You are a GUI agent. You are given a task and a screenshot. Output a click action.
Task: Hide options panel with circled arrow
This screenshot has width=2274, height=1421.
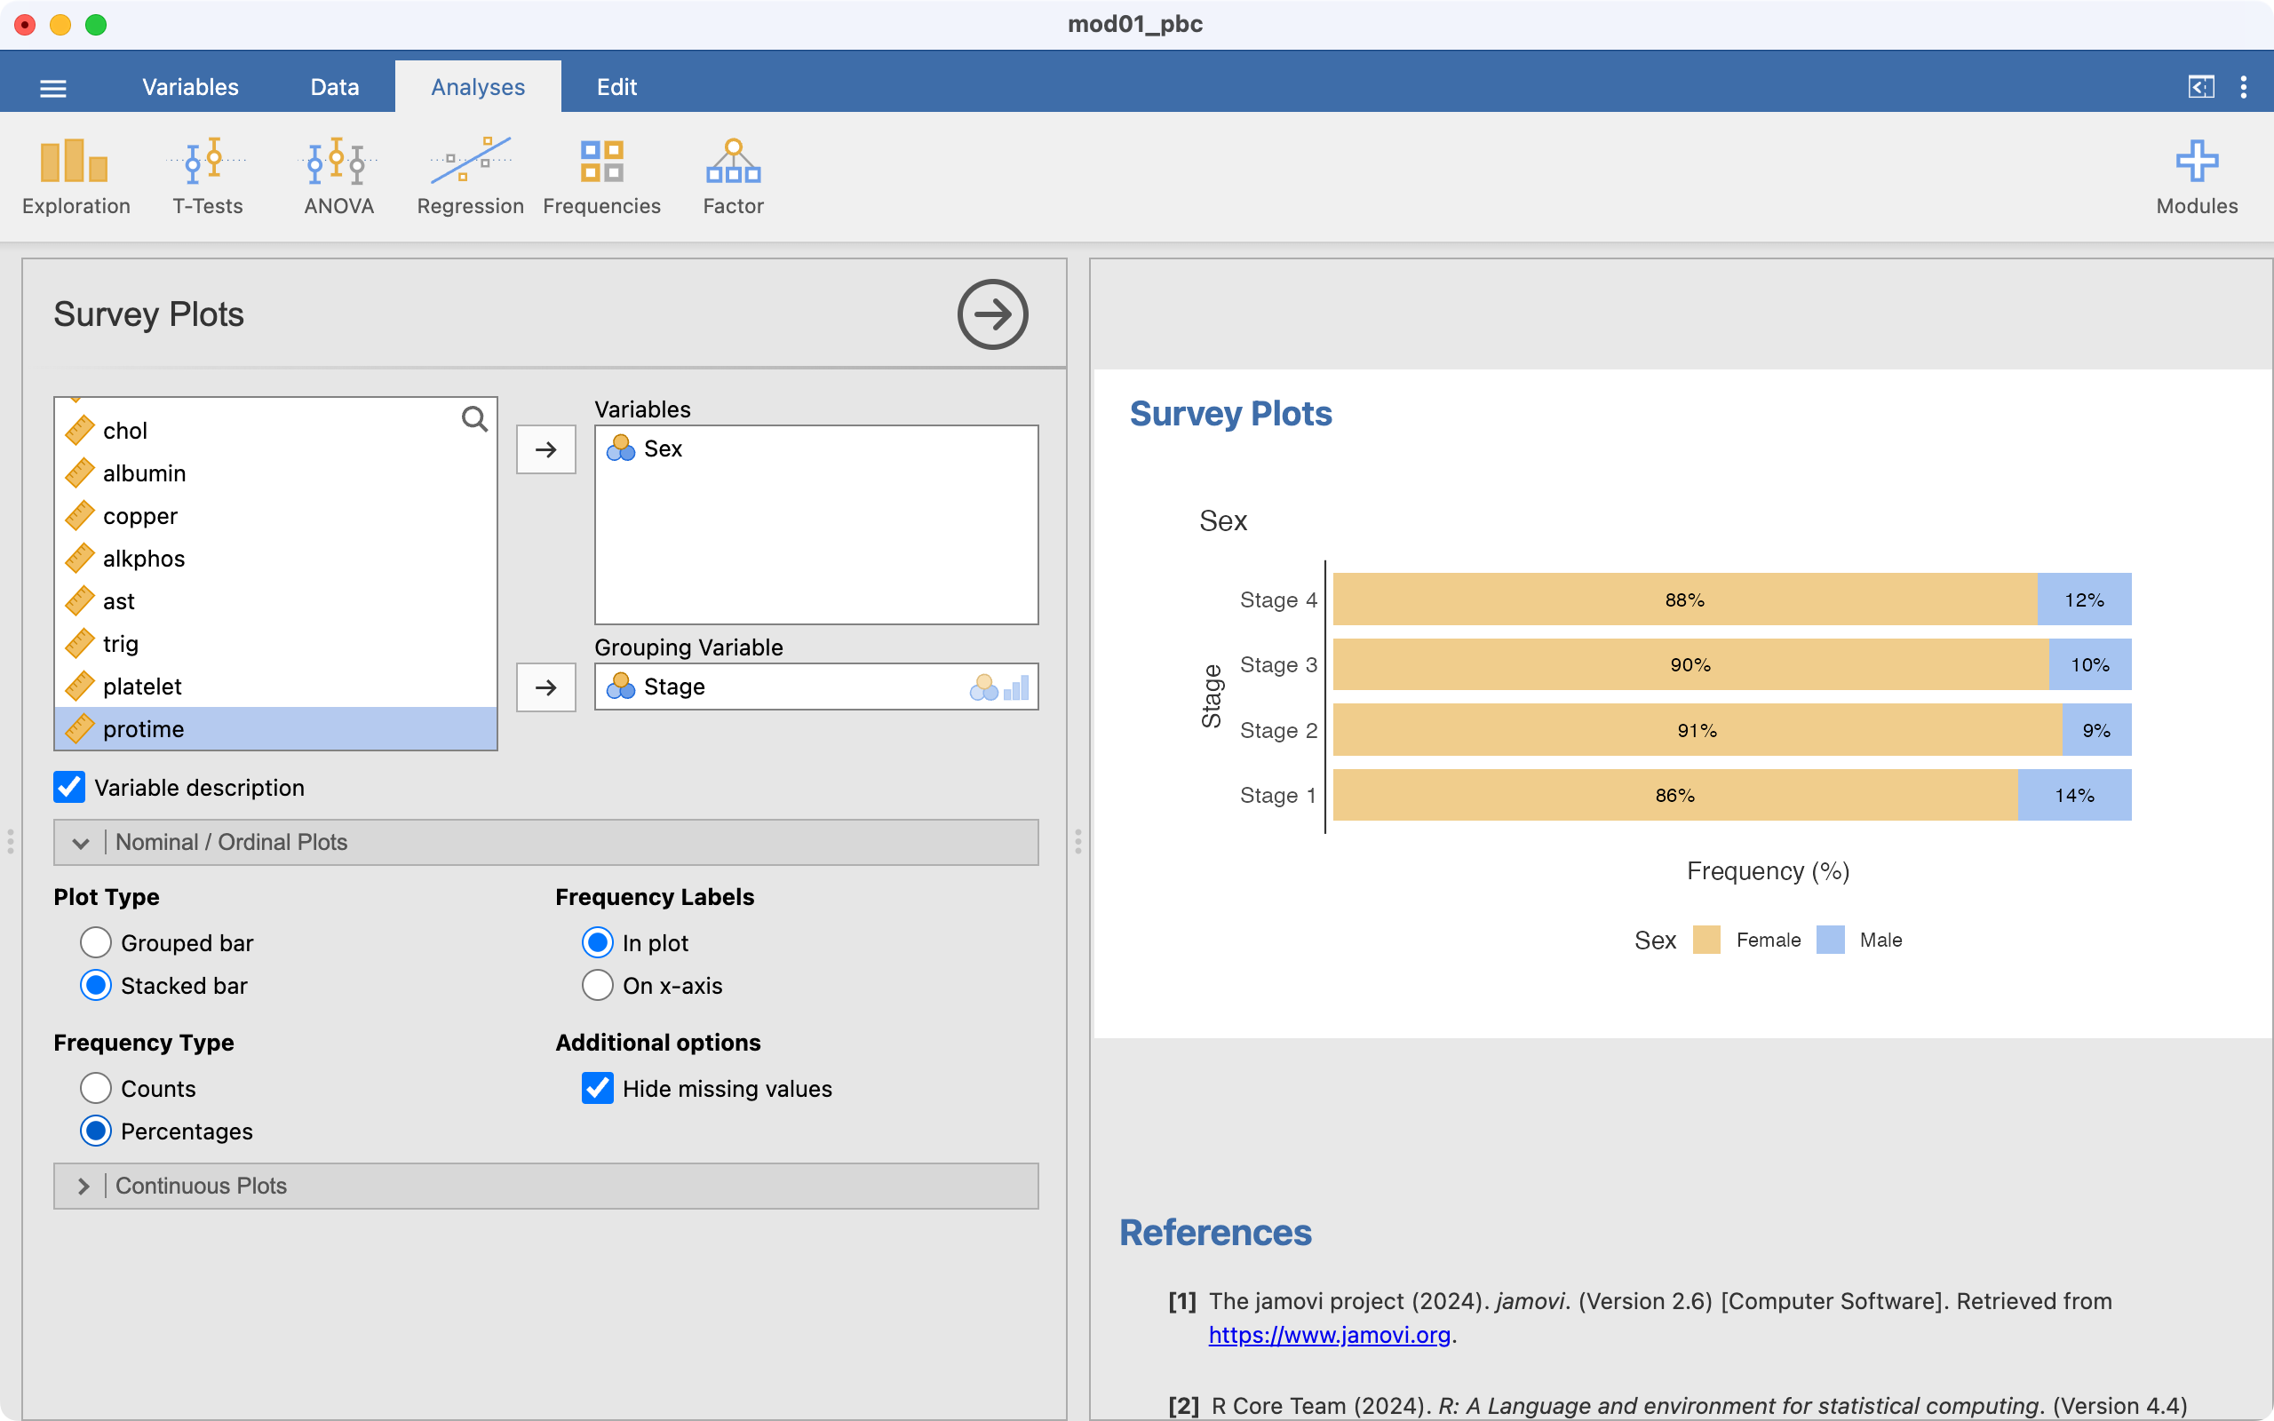(x=992, y=314)
